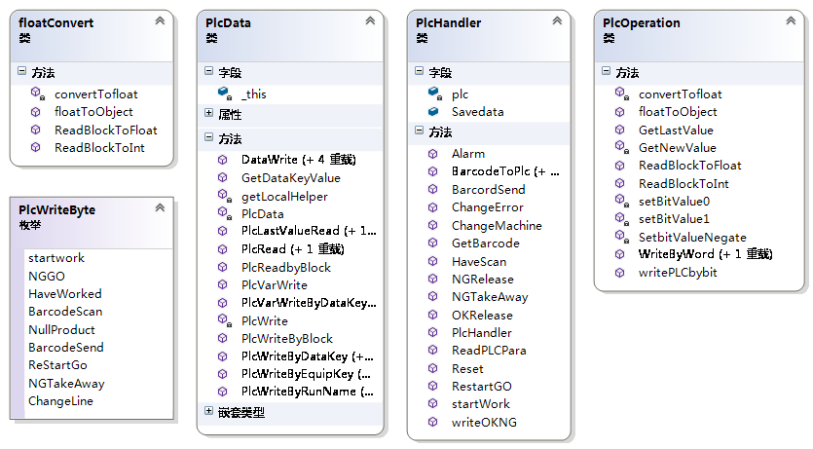Expand the 嵌套类型 section in PlcData

[209, 412]
